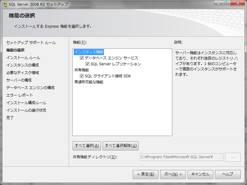
Task: Select 必要なディスク領域 step
Action: 22,73
